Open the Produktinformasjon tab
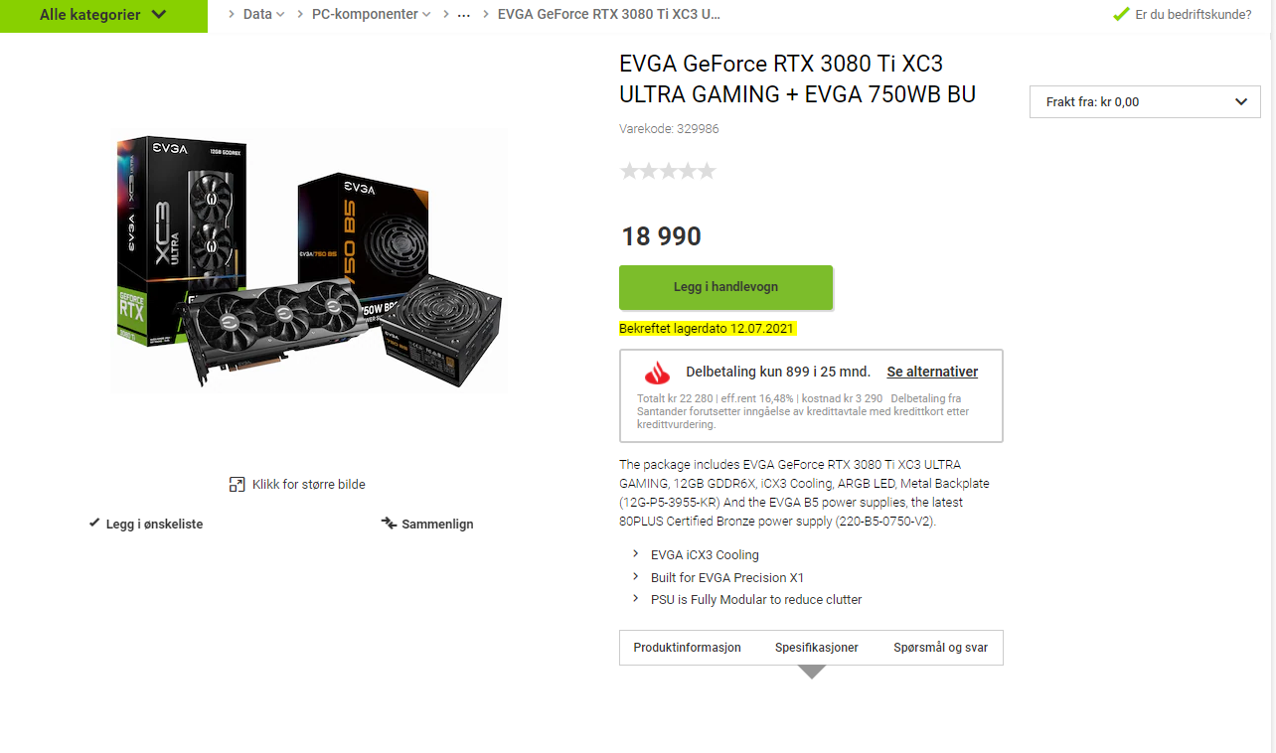Viewport: 1276px width, 753px height. pyautogui.click(x=688, y=648)
